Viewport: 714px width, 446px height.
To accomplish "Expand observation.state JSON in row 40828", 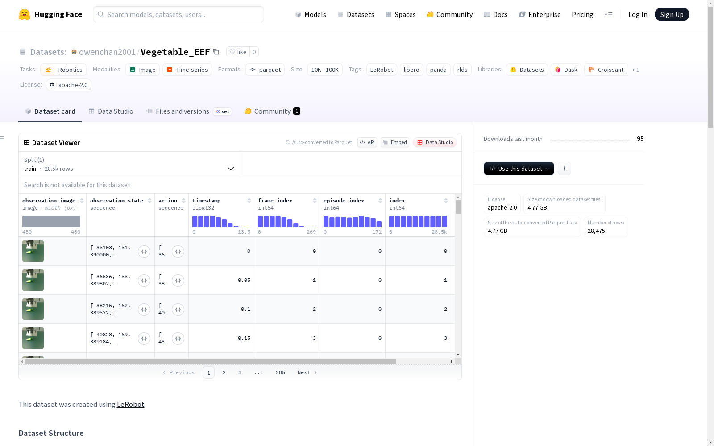I will (x=144, y=339).
